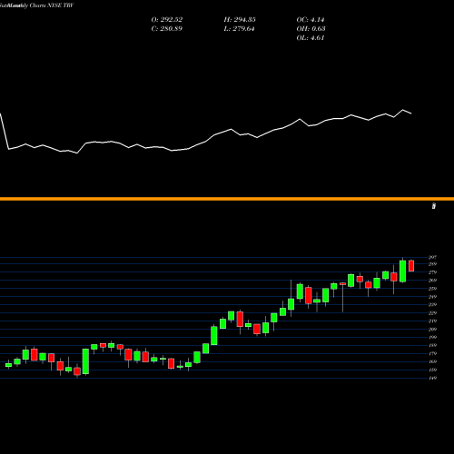
Task: Click the tall green candle just before the last candle
Action: (x=402, y=271)
